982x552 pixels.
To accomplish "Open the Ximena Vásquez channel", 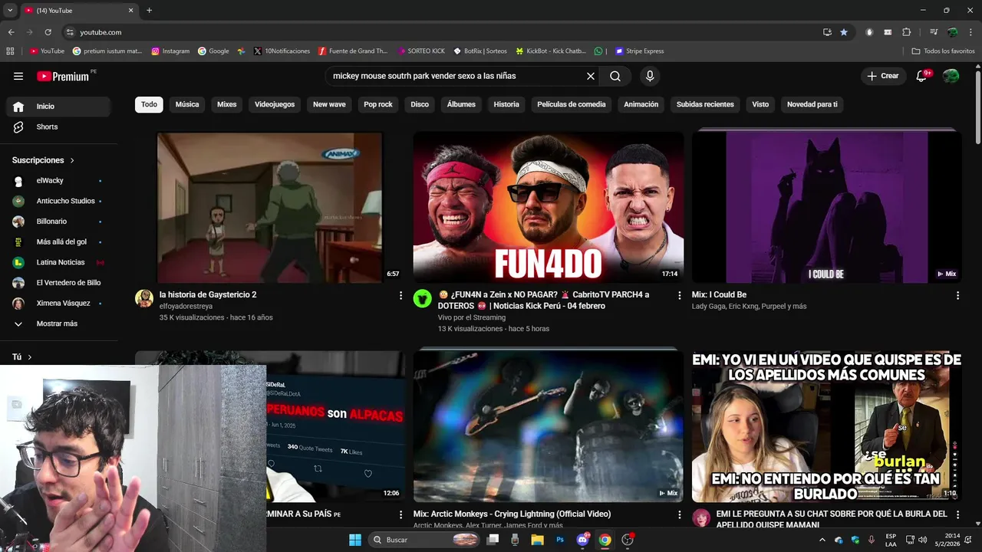I will [x=58, y=303].
